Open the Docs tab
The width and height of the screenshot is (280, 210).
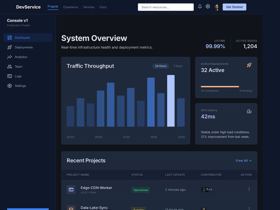(103, 7)
